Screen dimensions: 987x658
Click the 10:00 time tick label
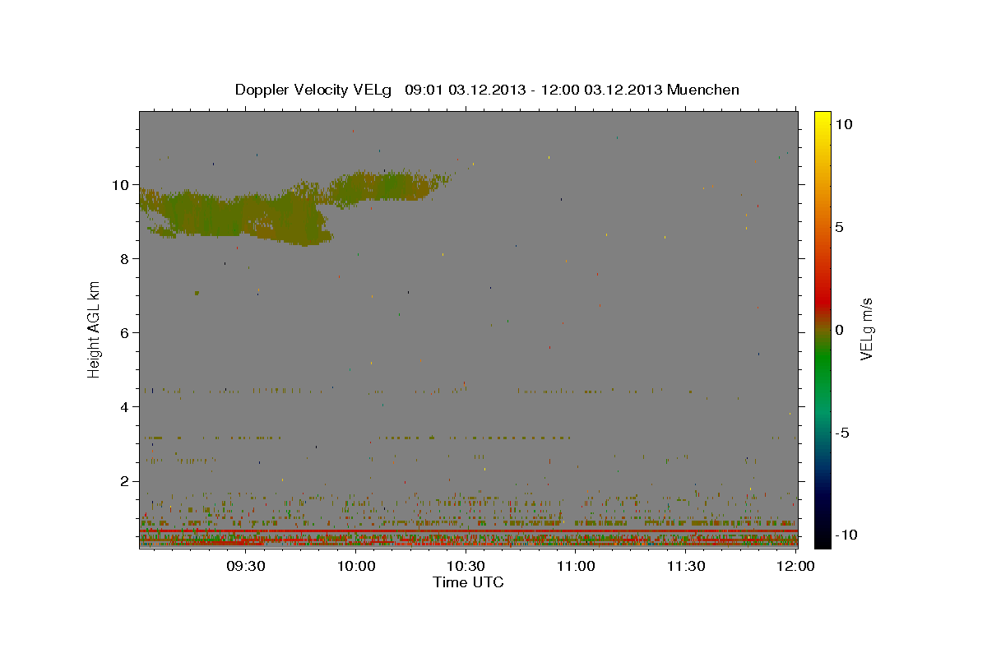click(x=356, y=567)
